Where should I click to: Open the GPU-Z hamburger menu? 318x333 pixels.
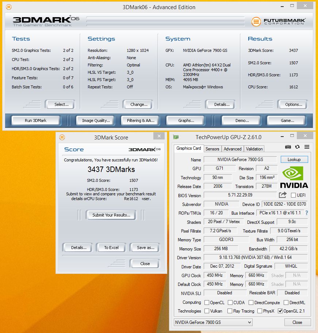click(307, 147)
